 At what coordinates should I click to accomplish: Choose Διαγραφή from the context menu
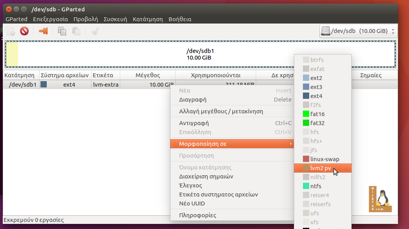click(193, 100)
